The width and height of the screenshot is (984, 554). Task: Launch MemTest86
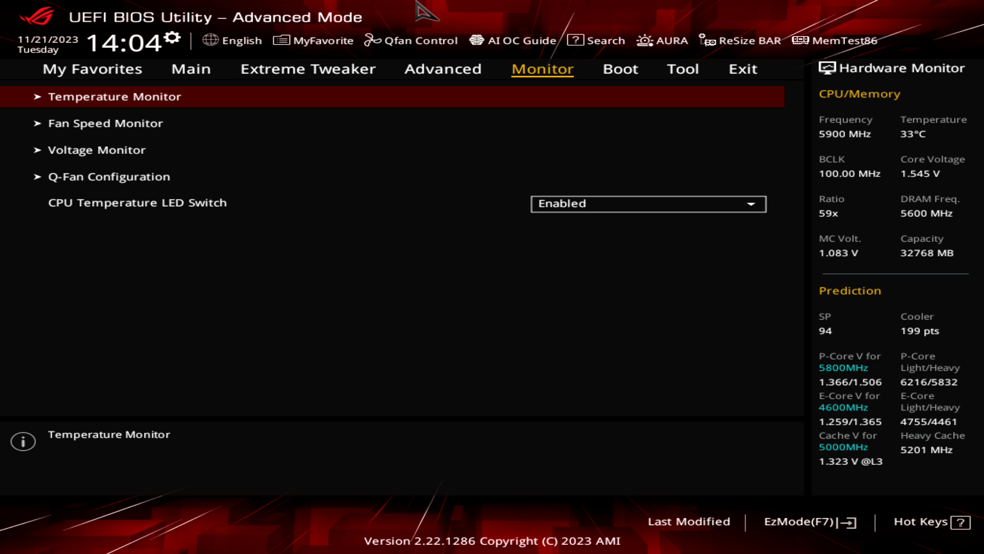click(836, 41)
